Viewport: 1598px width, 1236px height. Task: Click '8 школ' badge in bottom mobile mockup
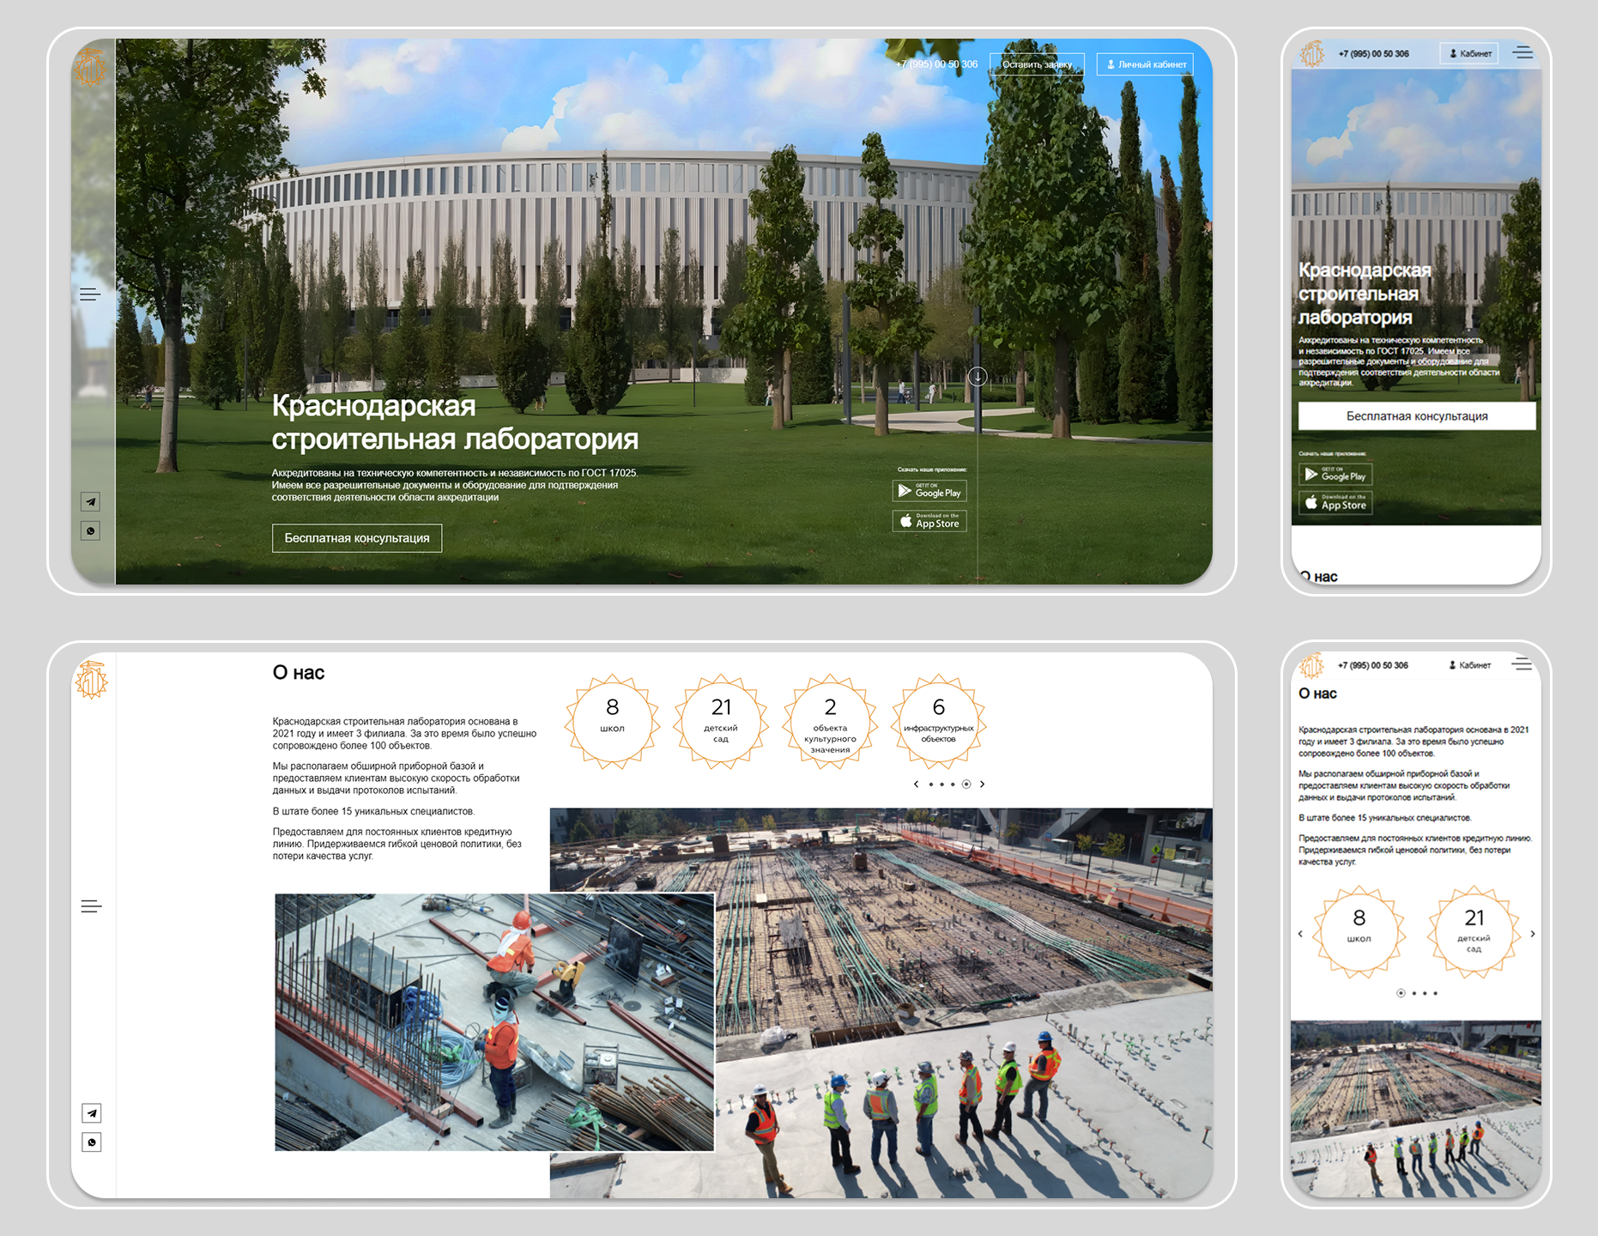tap(1359, 932)
